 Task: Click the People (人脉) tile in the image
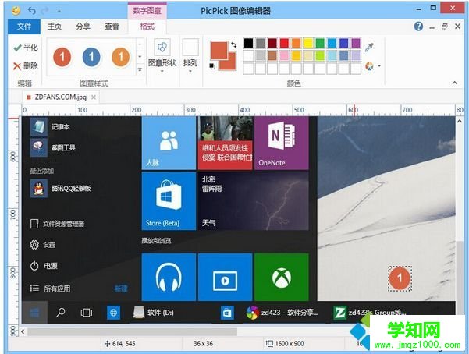coord(169,143)
